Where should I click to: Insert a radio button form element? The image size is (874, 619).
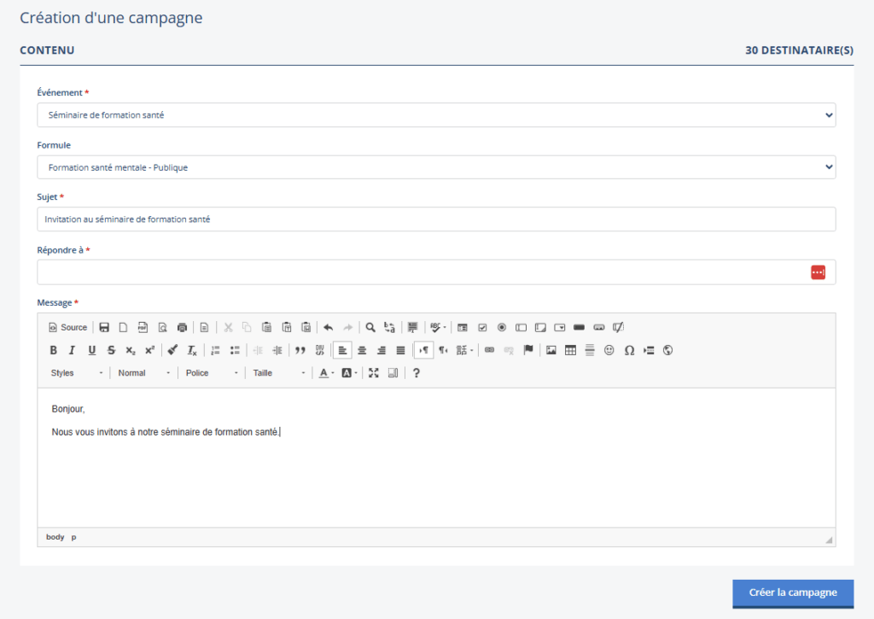tap(502, 327)
